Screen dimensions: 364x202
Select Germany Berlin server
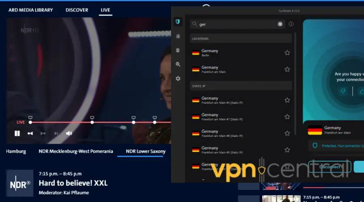click(241, 53)
